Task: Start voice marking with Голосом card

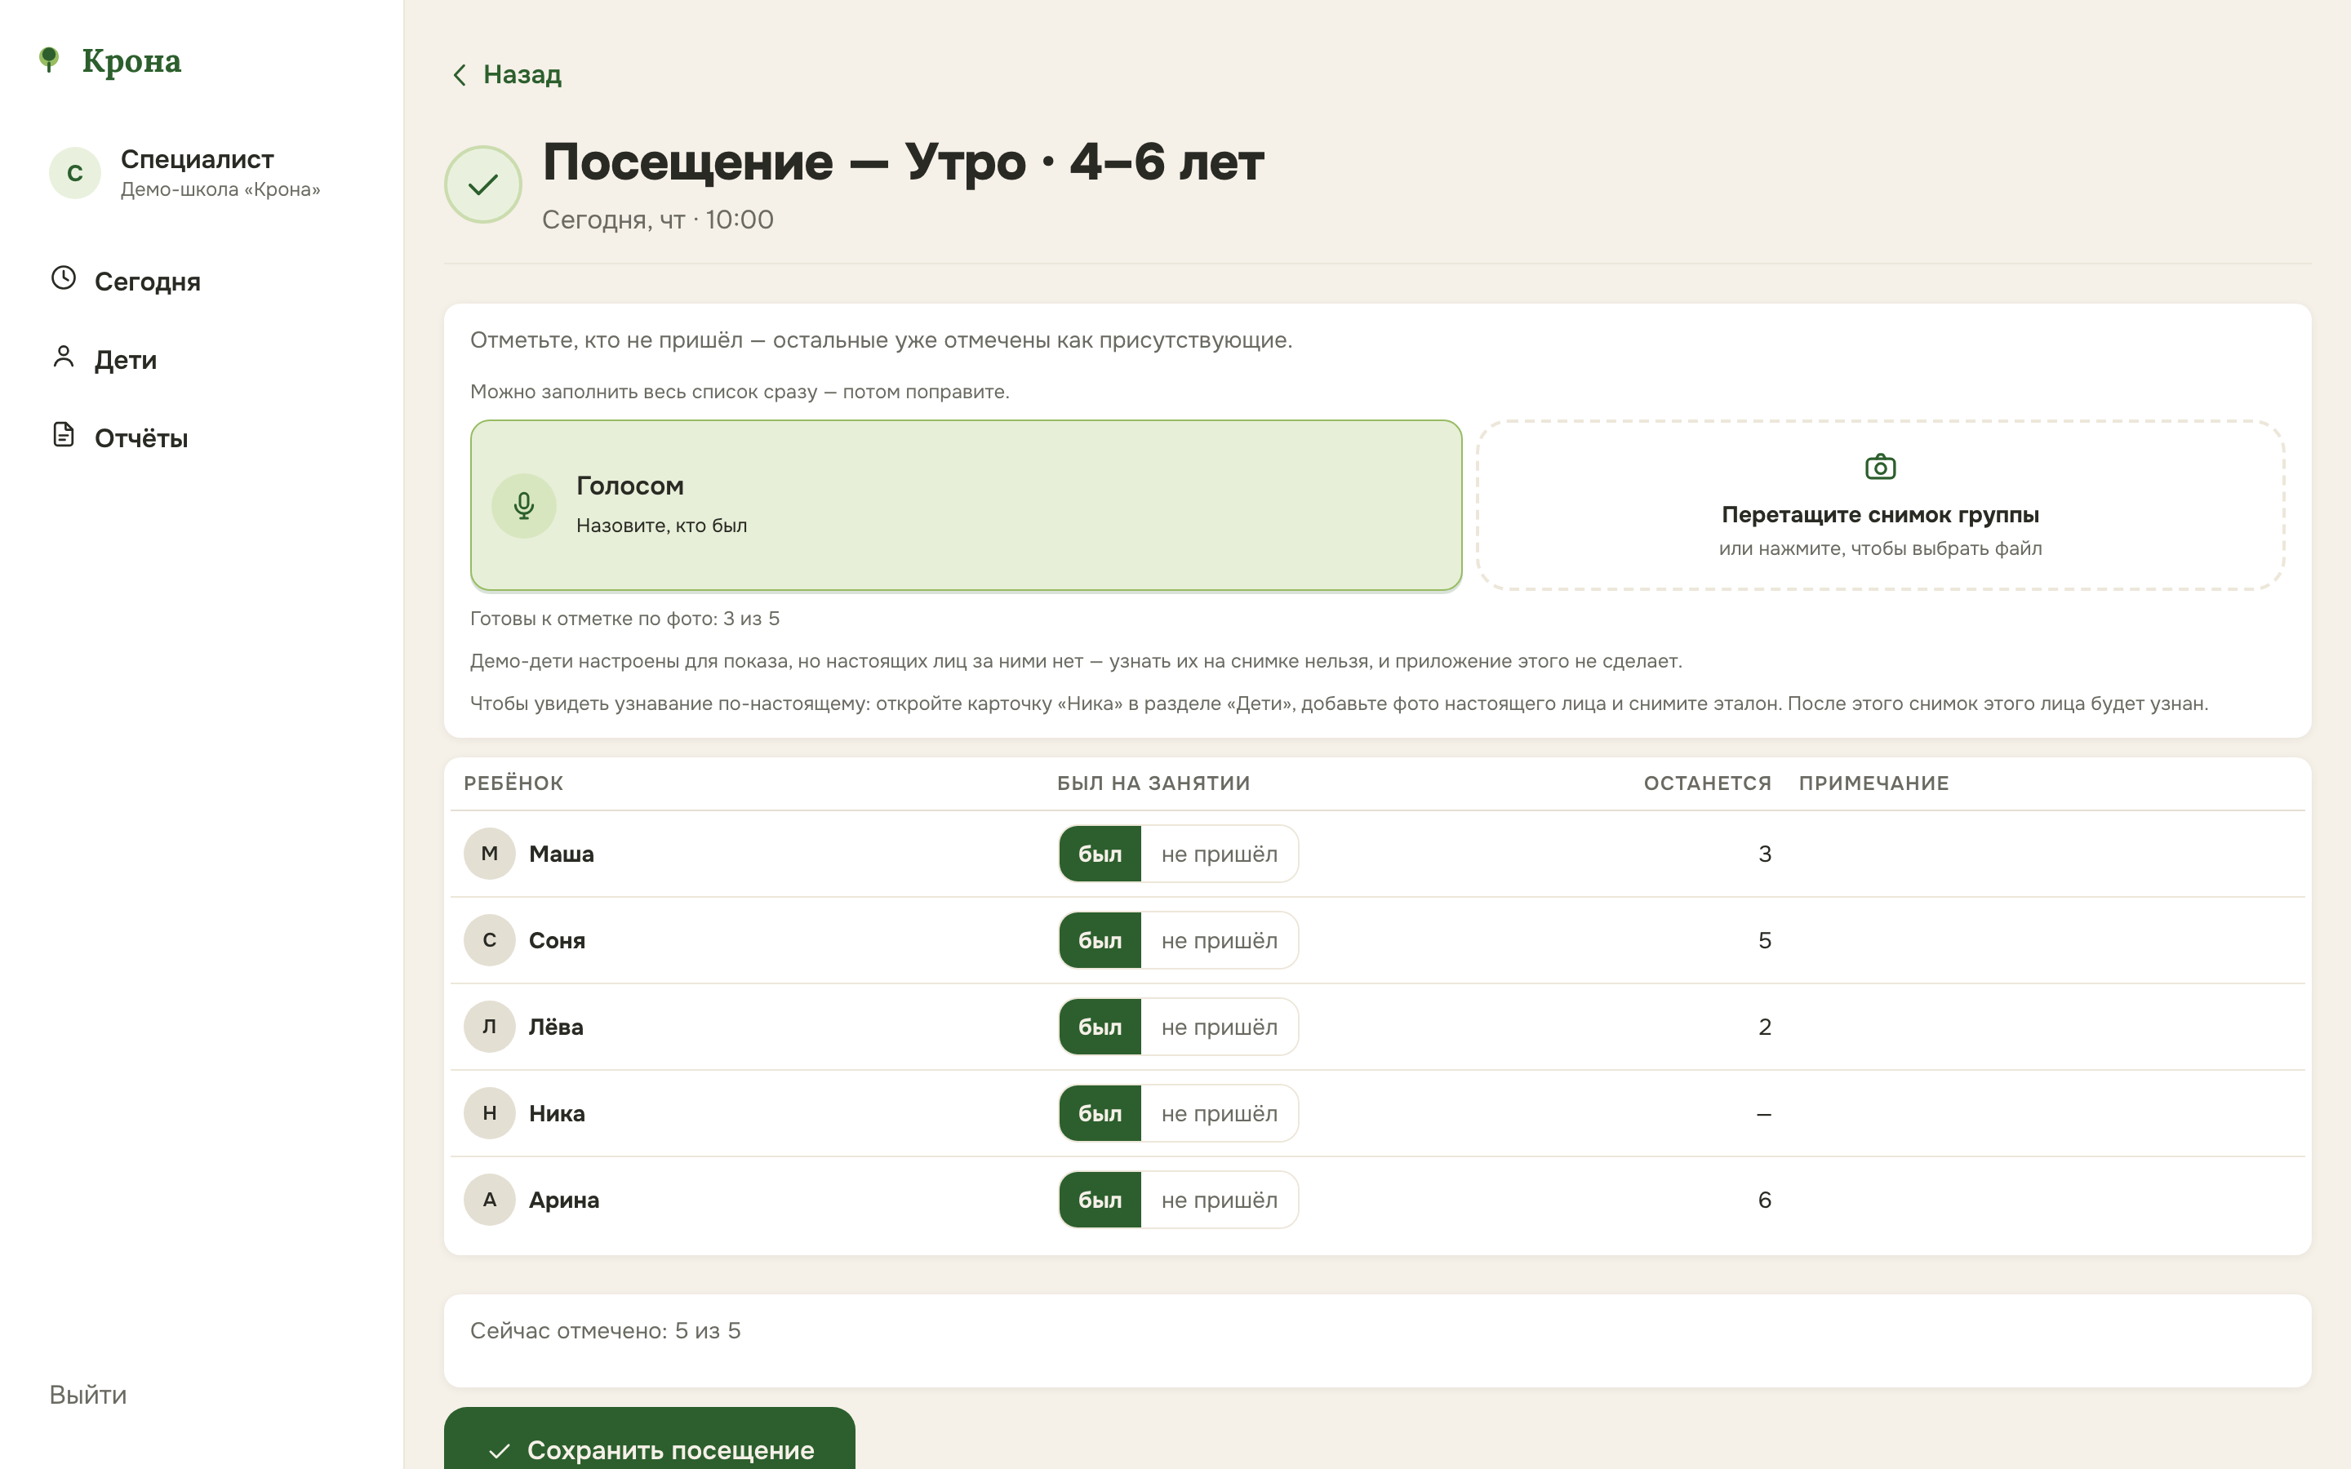Action: [966, 505]
